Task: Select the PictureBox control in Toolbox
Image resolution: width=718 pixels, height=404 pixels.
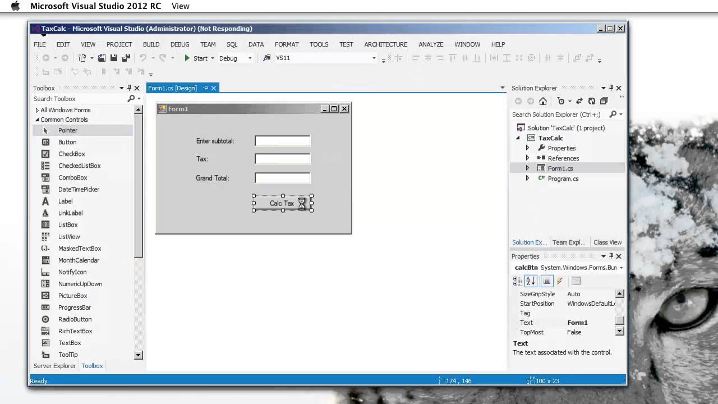Action: (82, 296)
